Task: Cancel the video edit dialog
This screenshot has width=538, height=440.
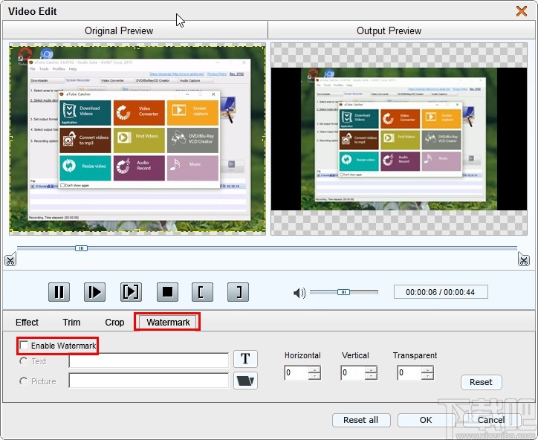Action: pos(491,420)
